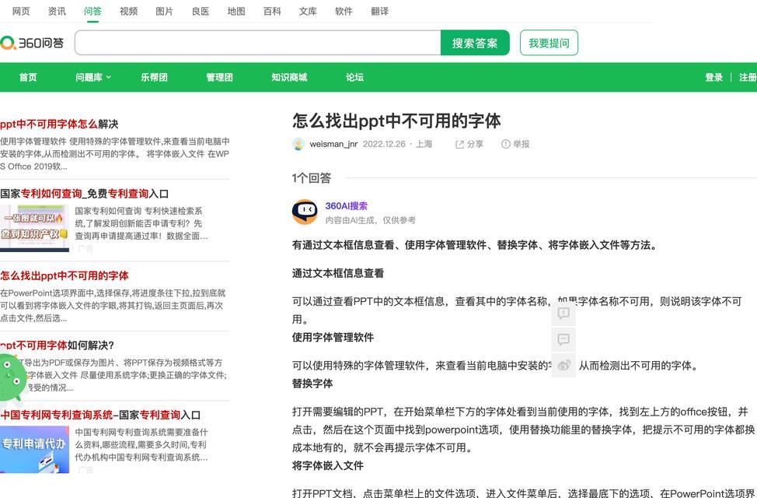Click the 搜索答案 button
The width and height of the screenshot is (757, 498).
[475, 43]
